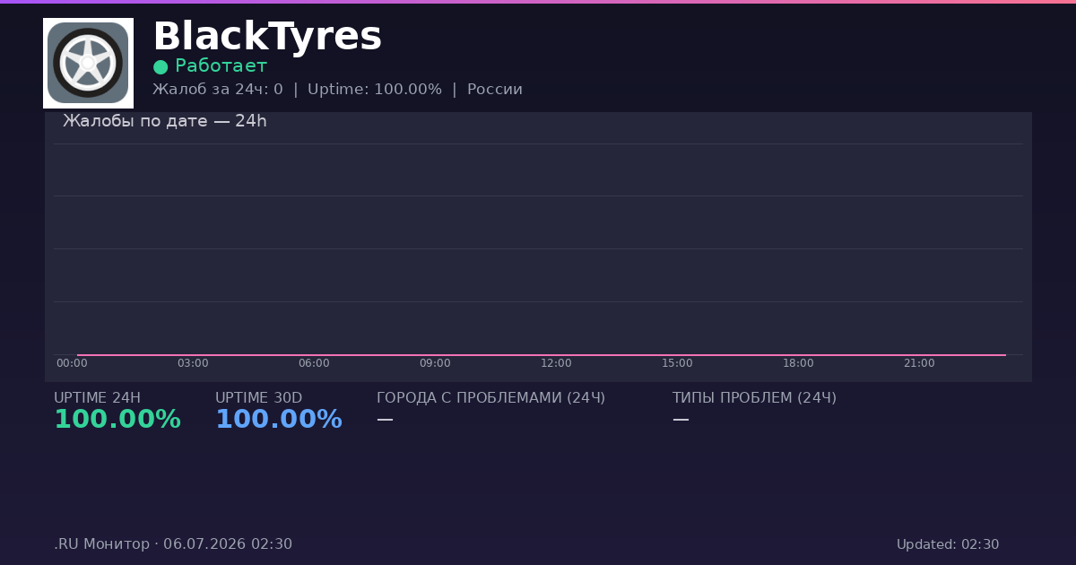The width and height of the screenshot is (1076, 565).
Task: Click the ТИПЫ ПРОБЛЕМ (24Ч) label
Action: [x=754, y=398]
